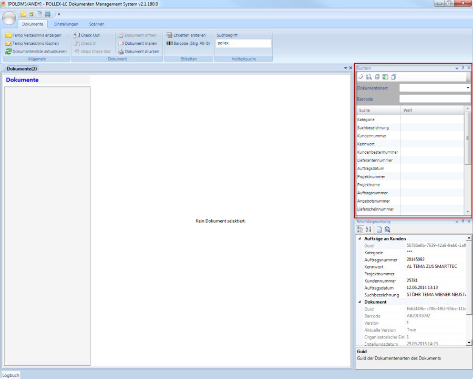Toggle auto-hide pin on Beschlagwortung panel
The width and height of the screenshot is (473, 379).
(462, 222)
